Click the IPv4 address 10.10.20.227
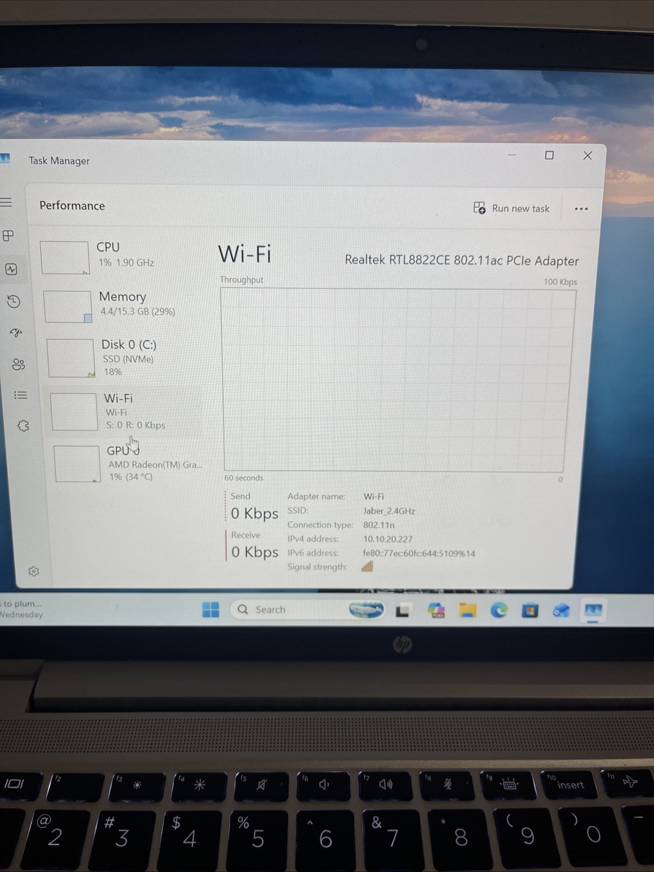The image size is (654, 872). 388,539
